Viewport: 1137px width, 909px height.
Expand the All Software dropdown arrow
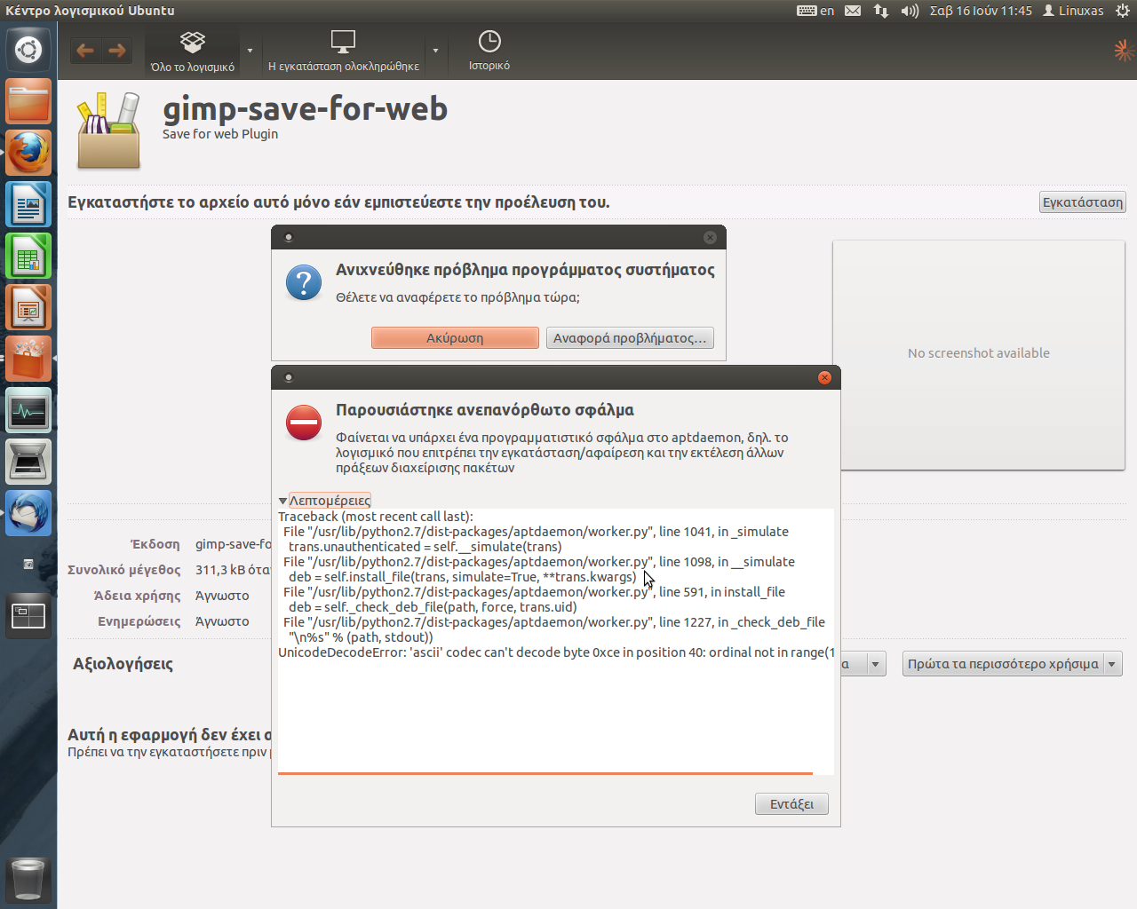click(250, 51)
